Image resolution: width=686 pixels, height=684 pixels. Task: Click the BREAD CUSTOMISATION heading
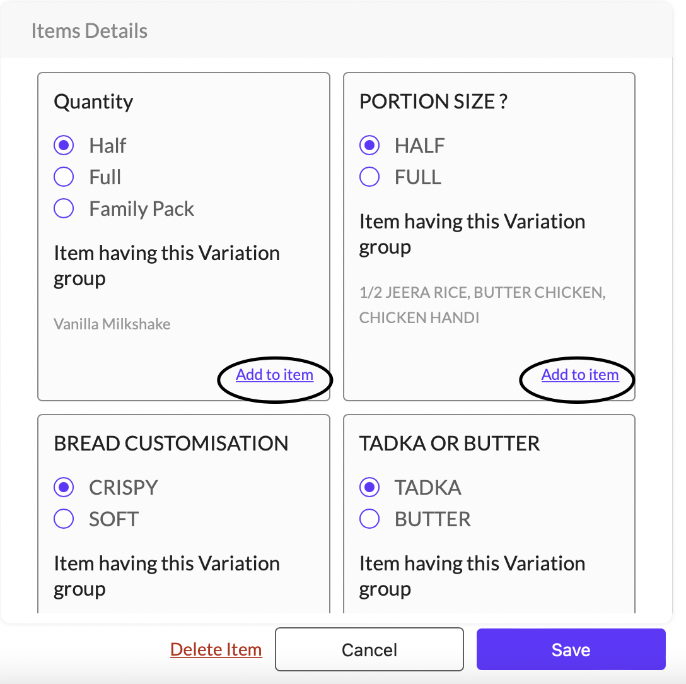tap(171, 443)
